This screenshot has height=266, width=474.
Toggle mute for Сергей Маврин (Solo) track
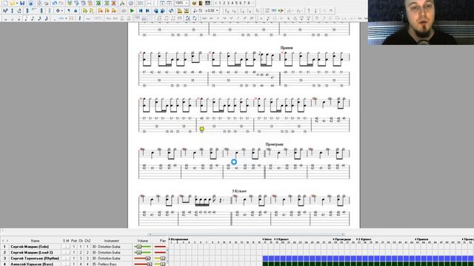pyautogui.click(x=67, y=246)
